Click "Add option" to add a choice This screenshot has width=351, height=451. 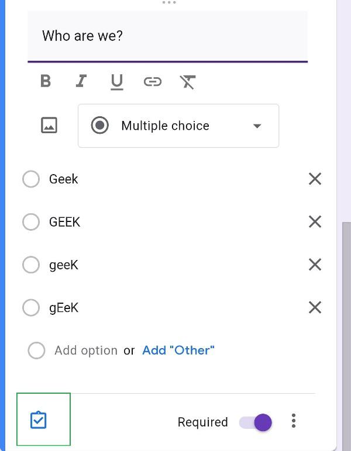point(86,351)
